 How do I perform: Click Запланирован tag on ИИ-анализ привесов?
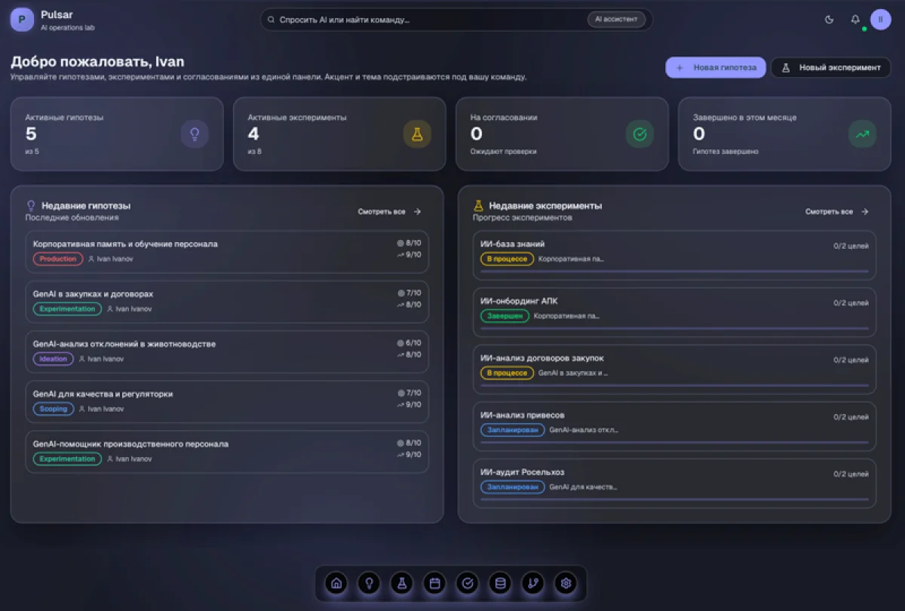512,430
